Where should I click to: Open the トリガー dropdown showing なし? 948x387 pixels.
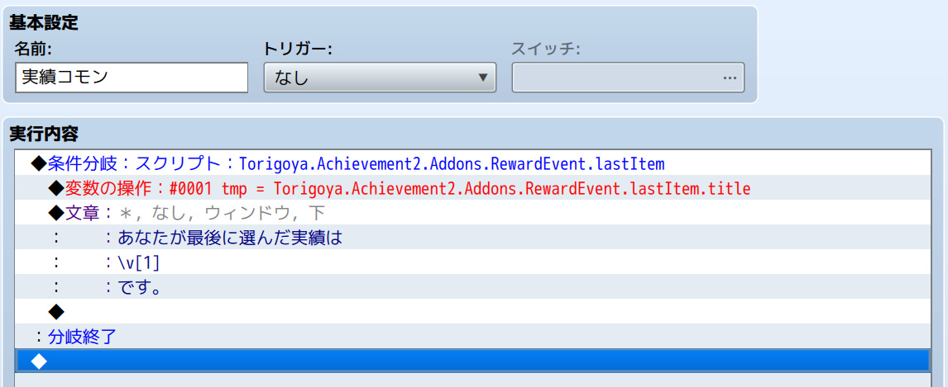click(380, 78)
